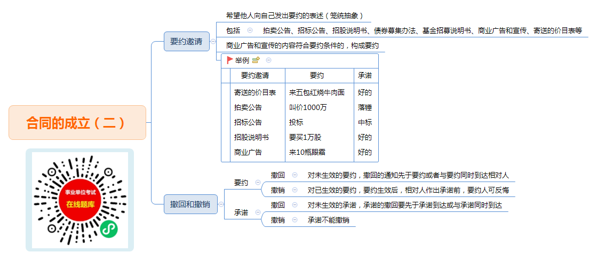Click the 要约 table column header

(x=317, y=75)
